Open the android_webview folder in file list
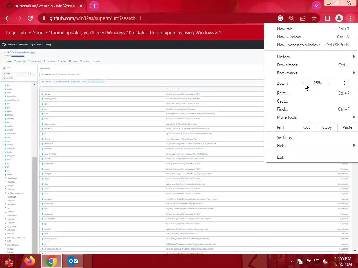358x268 pixels. (x=51, y=99)
